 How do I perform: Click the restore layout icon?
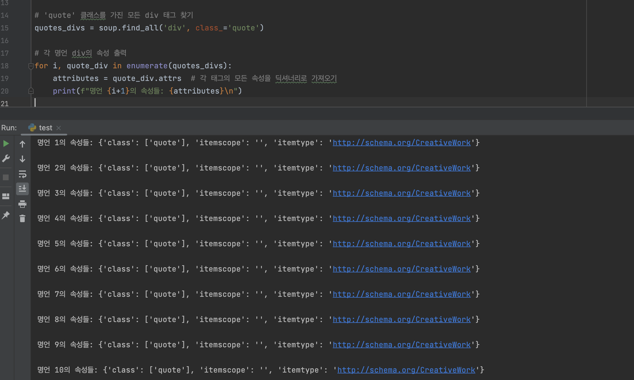point(6,196)
